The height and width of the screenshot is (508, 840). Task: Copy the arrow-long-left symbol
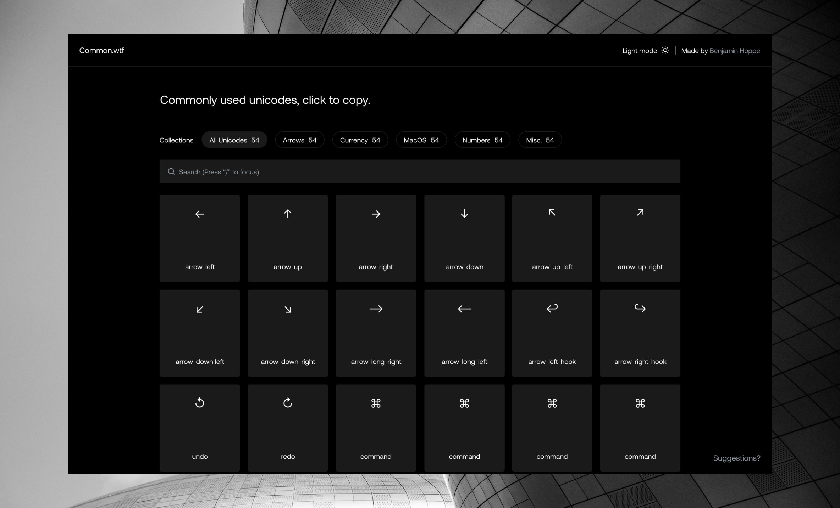coord(464,333)
